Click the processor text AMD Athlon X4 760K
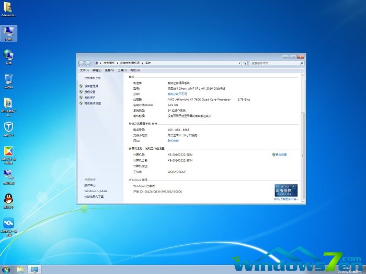Screen dimensions: 366x274 (x=199, y=100)
